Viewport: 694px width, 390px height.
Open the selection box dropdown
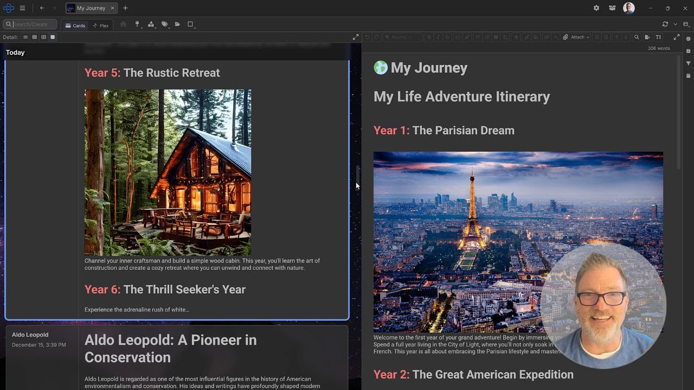pos(191,24)
